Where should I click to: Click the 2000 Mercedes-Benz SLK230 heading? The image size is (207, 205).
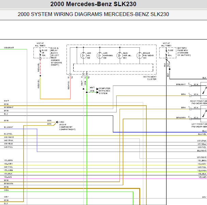pyautogui.click(x=93, y=4)
